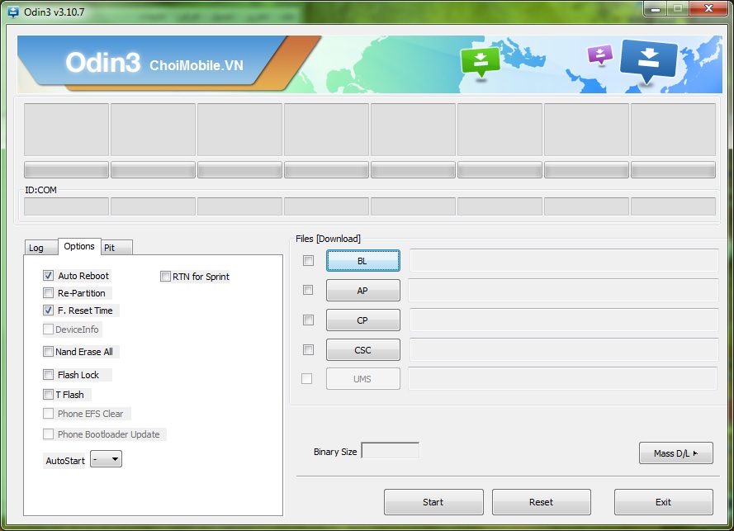
Task: Click the Odin3 icon in the title bar
Action: (x=13, y=12)
